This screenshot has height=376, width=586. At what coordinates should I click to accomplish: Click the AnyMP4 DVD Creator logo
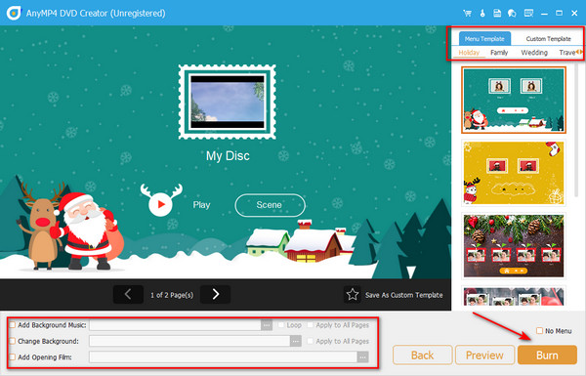(x=14, y=13)
